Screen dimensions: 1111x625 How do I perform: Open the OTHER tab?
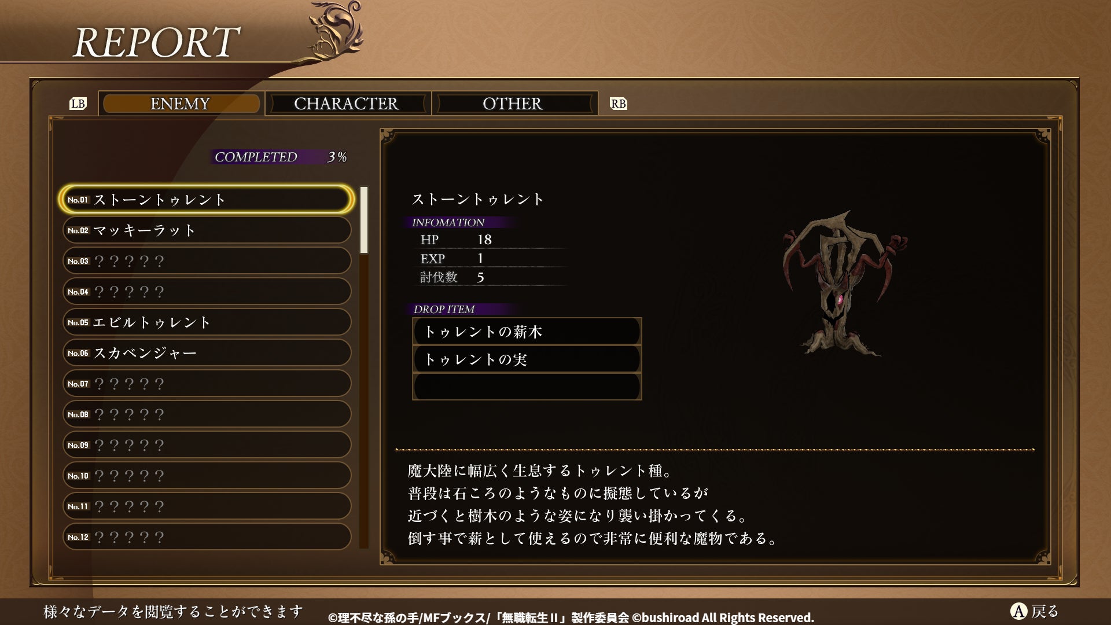(x=513, y=104)
